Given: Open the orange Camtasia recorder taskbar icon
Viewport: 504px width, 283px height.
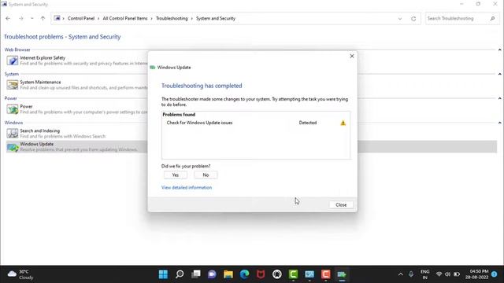Looking at the screenshot, I should tap(325, 274).
